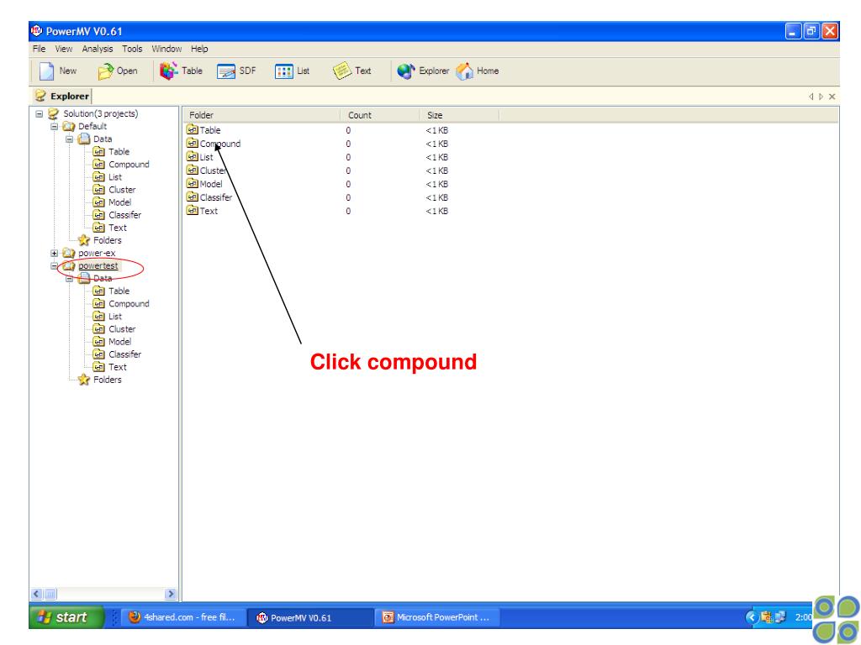The width and height of the screenshot is (861, 645).
Task: Click the Table toolbar icon
Action: pyautogui.click(x=168, y=71)
